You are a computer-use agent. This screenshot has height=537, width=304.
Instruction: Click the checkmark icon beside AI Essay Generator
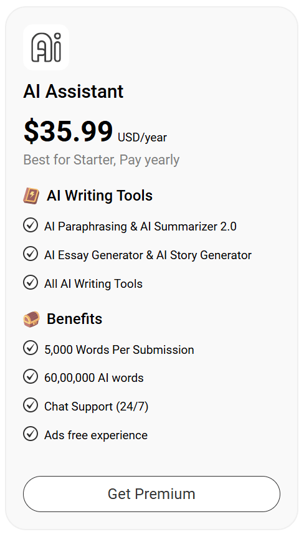coord(31,254)
